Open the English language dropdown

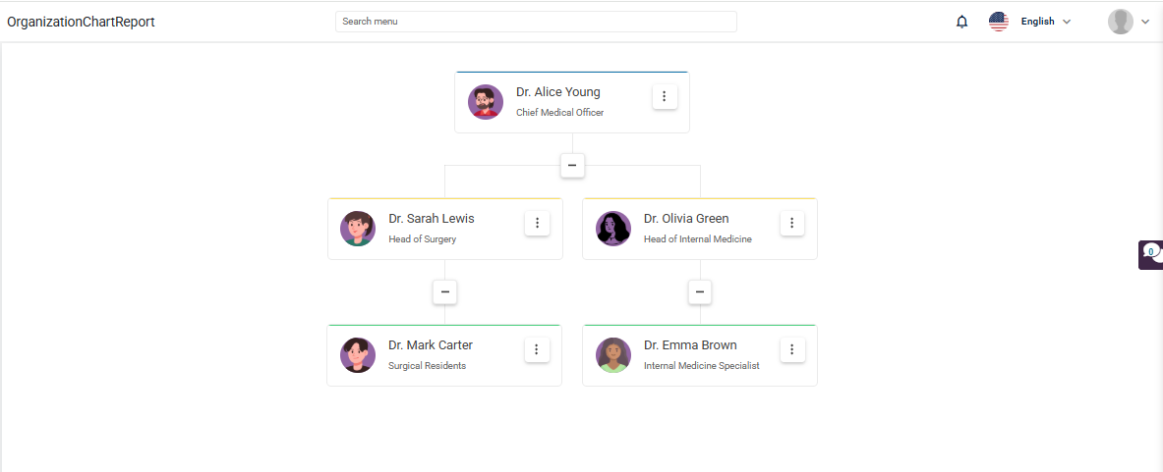click(x=1046, y=22)
